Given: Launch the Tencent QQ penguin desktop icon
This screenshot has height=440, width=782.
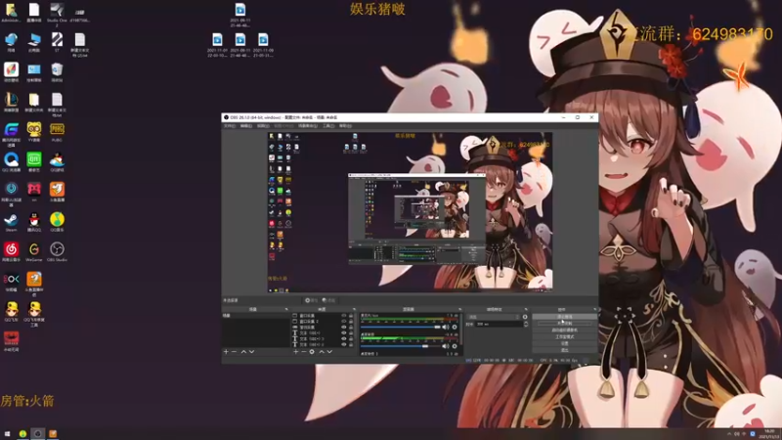Looking at the screenshot, I should 34,222.
